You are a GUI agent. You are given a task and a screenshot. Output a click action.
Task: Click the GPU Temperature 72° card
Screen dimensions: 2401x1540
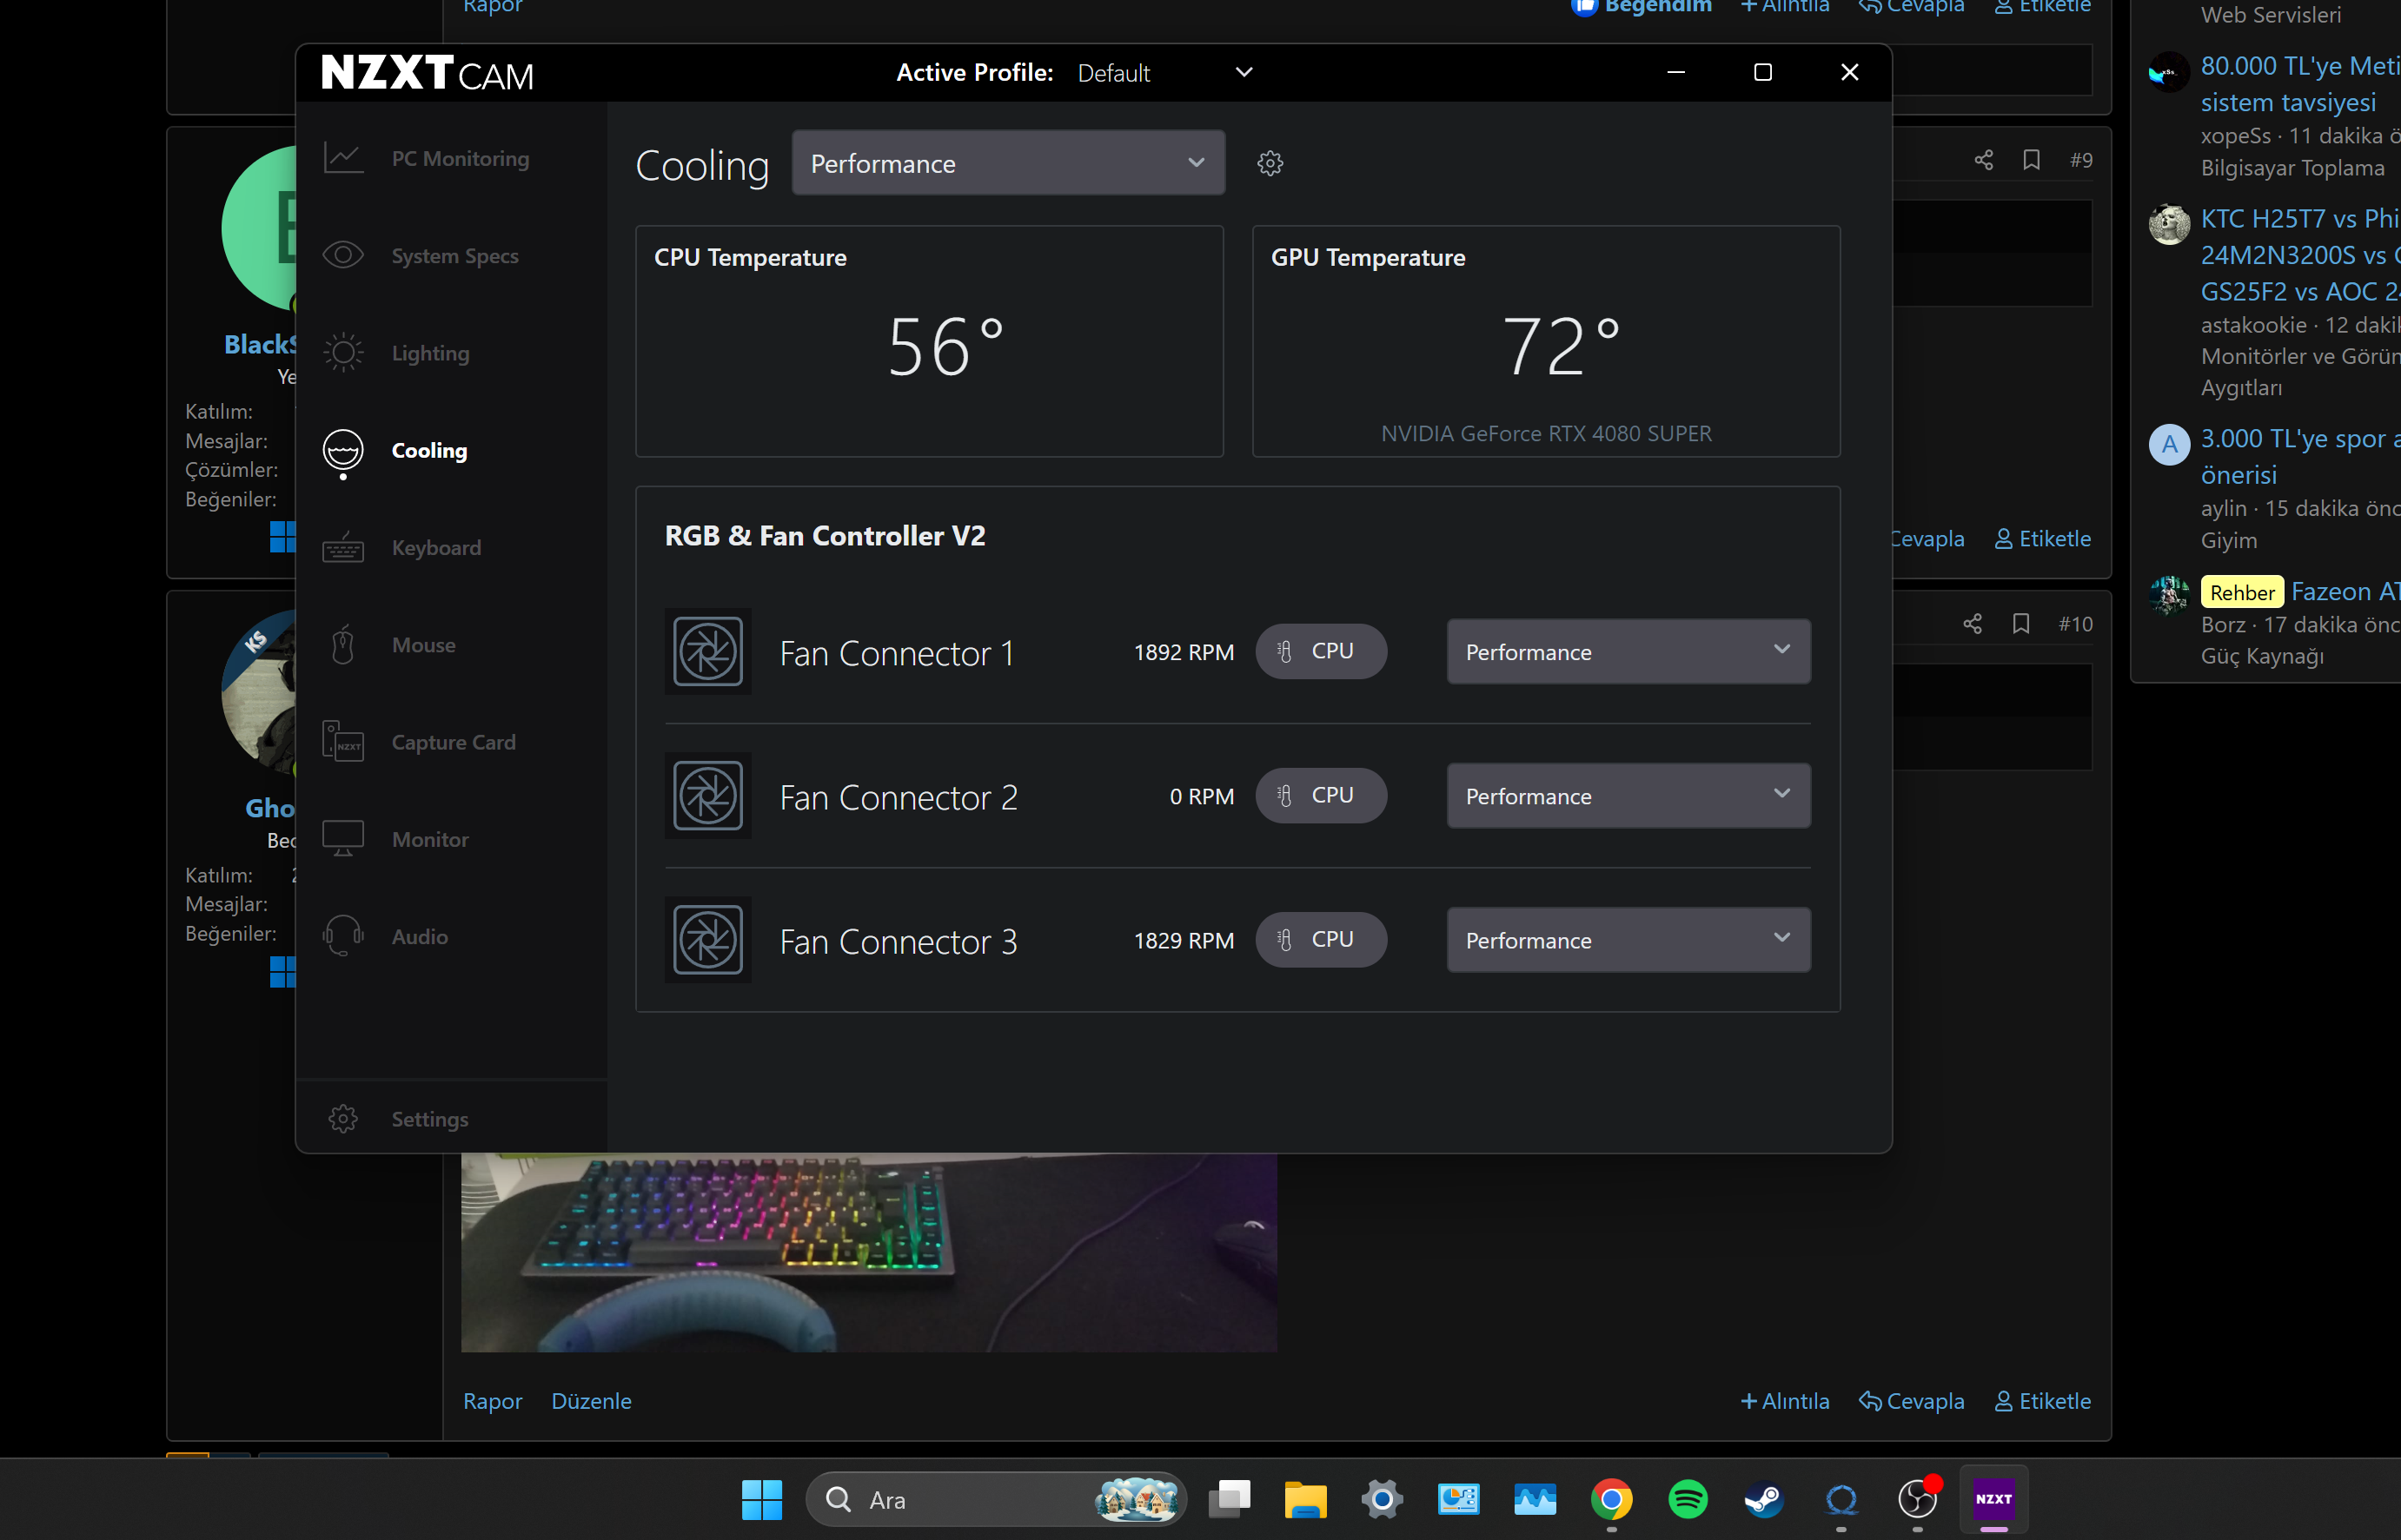click(x=1546, y=341)
